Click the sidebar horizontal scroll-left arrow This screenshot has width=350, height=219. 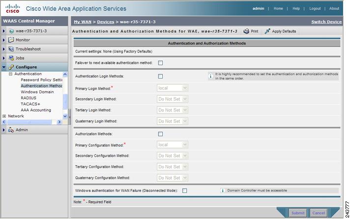tap(4, 122)
